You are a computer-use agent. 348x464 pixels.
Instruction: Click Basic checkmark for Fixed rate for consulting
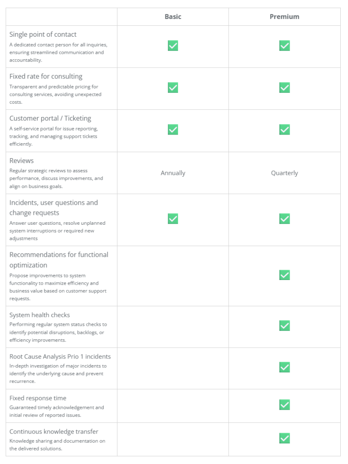[x=173, y=87]
